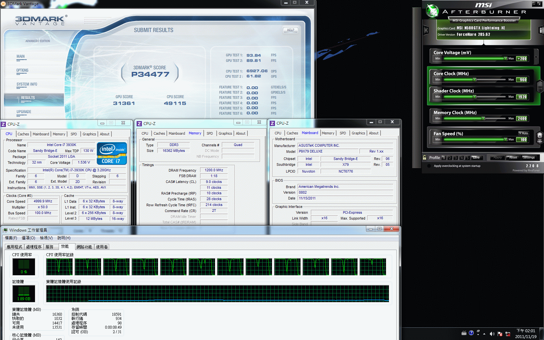
Task: Click the Core Voltage slider handle
Action: [x=505, y=59]
